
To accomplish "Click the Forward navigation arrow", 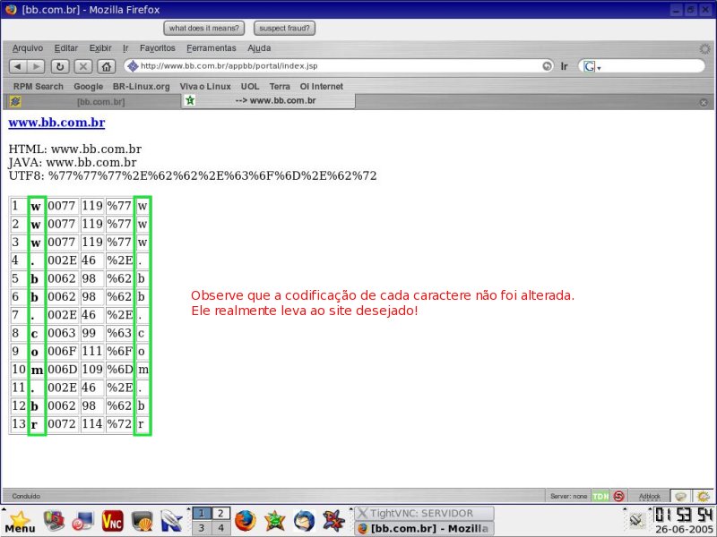I will [x=36, y=66].
